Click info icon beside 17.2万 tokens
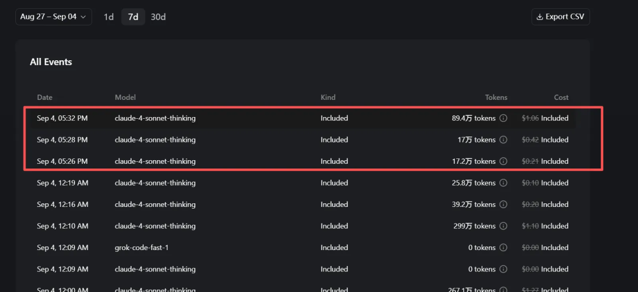638x292 pixels. pyautogui.click(x=503, y=161)
